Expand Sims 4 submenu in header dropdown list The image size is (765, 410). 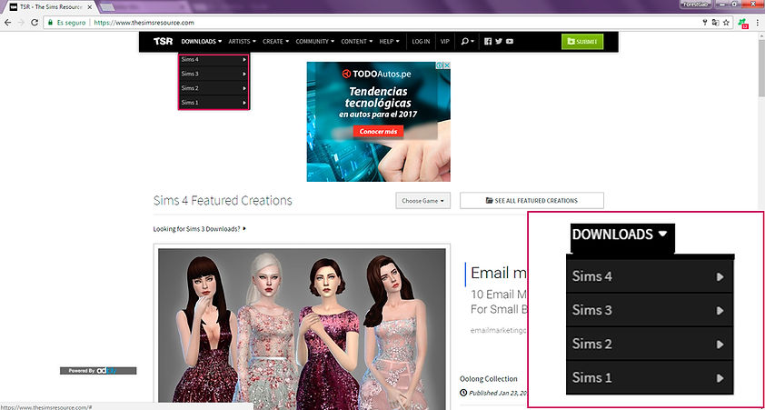tap(214, 60)
